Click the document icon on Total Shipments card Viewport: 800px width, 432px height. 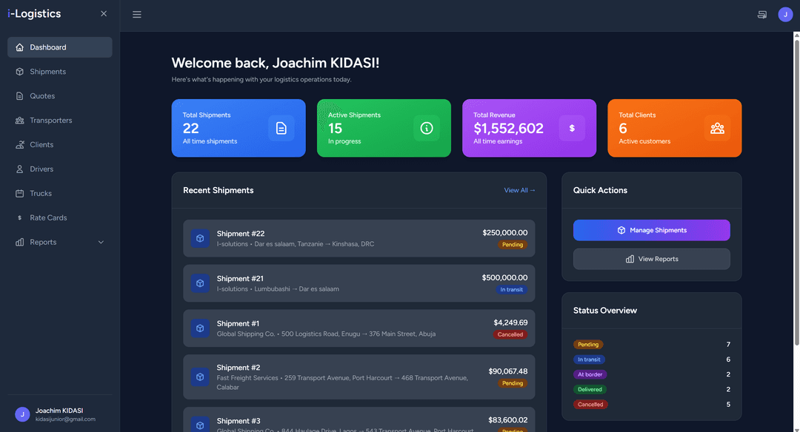pos(281,128)
